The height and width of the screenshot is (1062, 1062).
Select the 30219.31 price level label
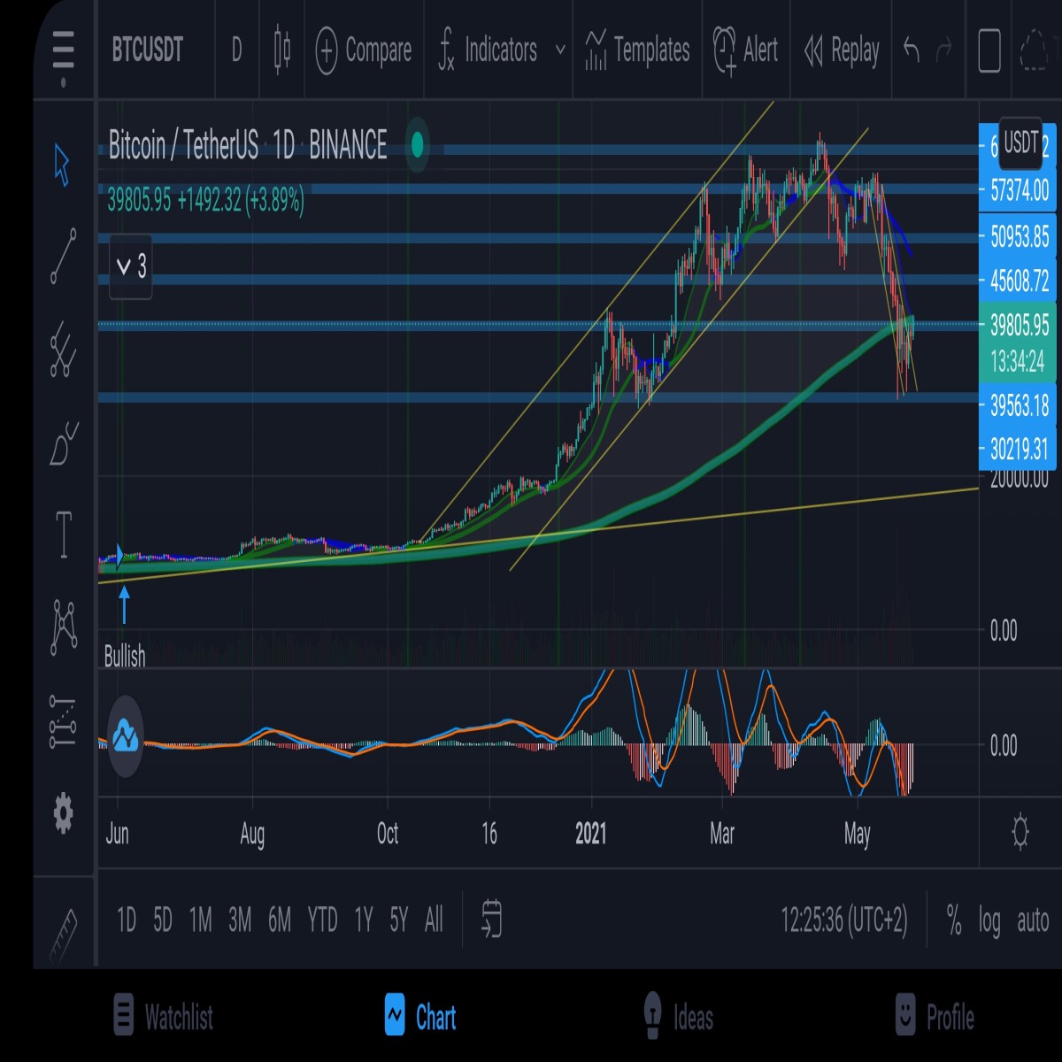coord(1018,450)
